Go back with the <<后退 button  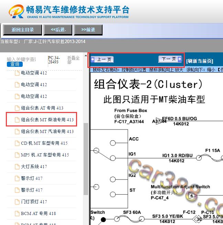(x=58, y=30)
